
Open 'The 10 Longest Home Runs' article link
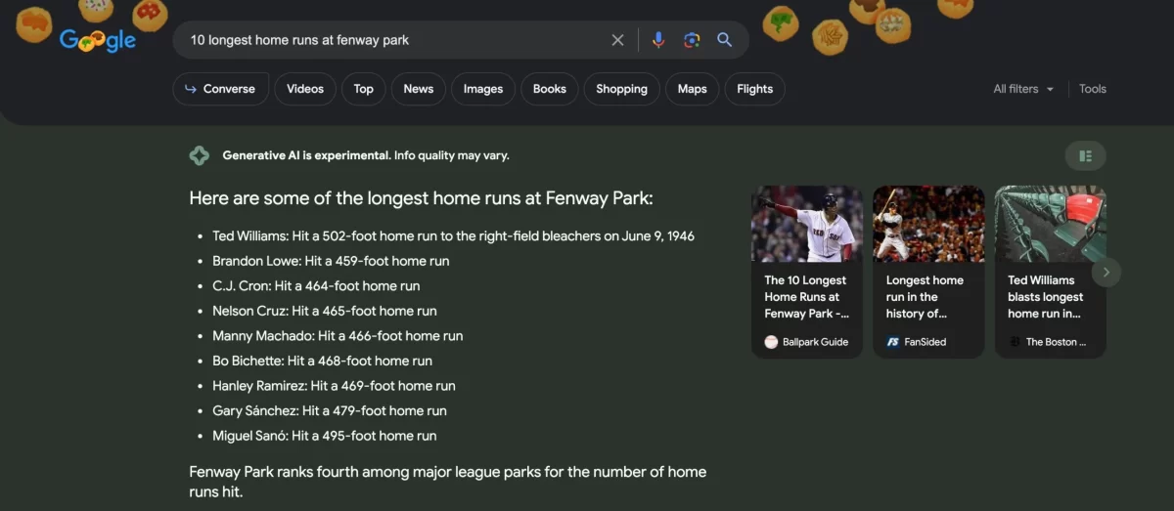[x=807, y=297]
